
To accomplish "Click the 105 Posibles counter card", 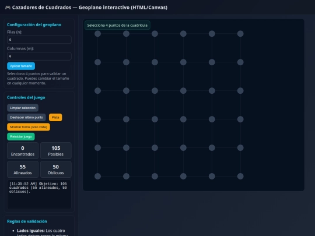I will point(56,151).
